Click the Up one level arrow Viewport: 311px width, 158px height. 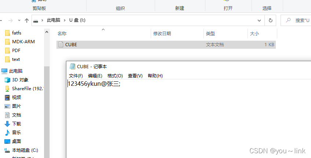27,20
